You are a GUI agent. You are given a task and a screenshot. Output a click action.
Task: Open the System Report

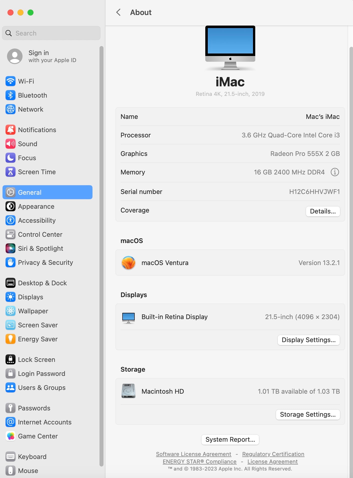[x=230, y=439]
